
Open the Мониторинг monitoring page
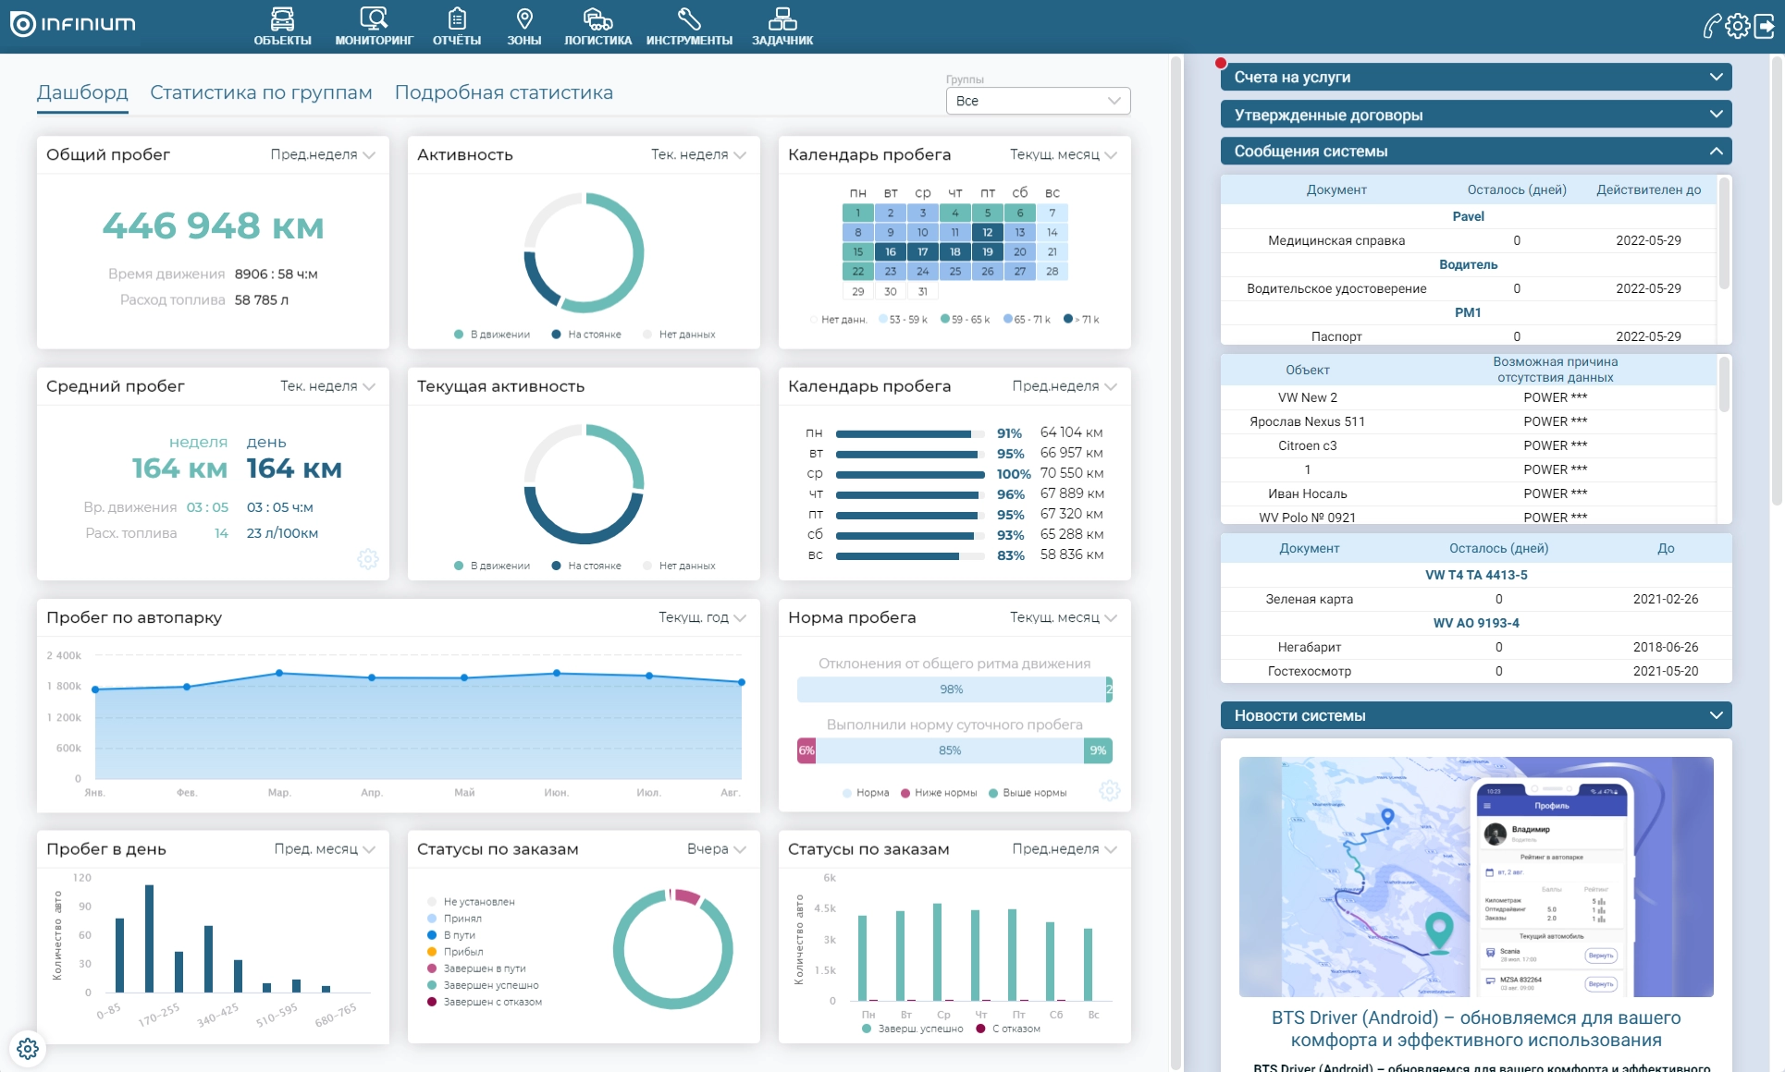tap(374, 26)
